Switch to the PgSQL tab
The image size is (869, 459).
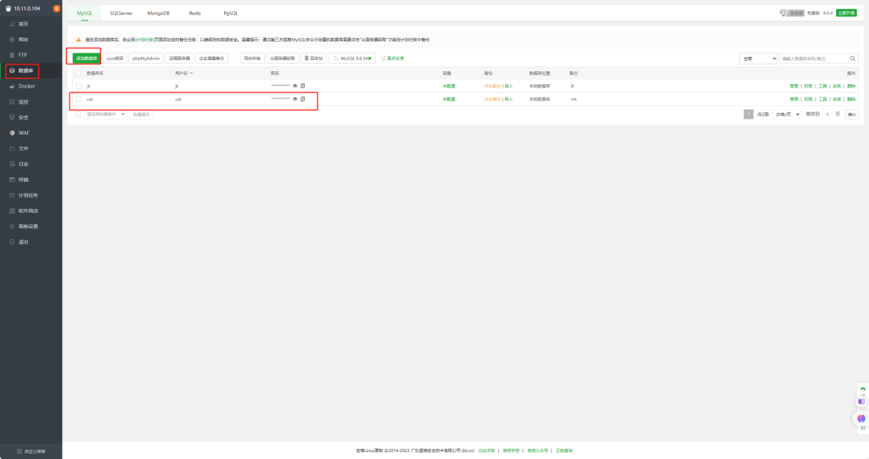click(x=231, y=13)
